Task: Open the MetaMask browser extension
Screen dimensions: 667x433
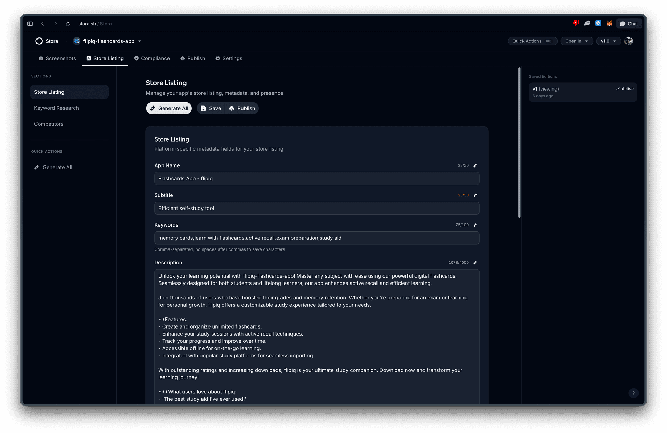Action: pos(609,23)
